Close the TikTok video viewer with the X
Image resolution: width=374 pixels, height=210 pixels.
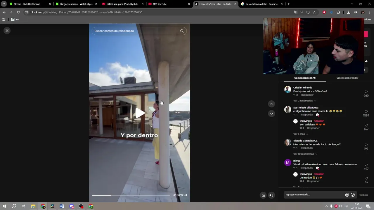pos(7,31)
